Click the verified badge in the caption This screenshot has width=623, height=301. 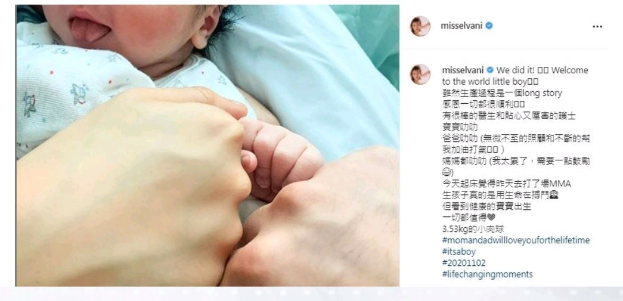click(x=490, y=70)
